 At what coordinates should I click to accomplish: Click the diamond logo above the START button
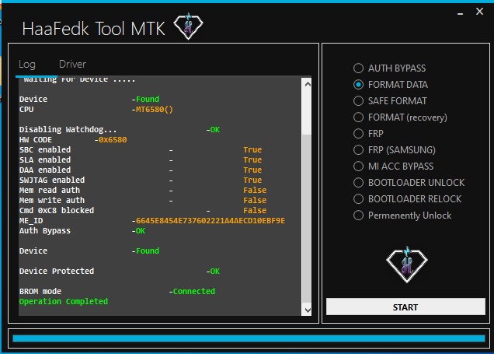point(407,265)
